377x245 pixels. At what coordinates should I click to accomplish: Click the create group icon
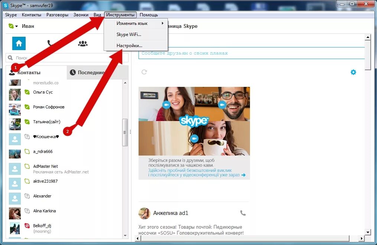coord(83,43)
